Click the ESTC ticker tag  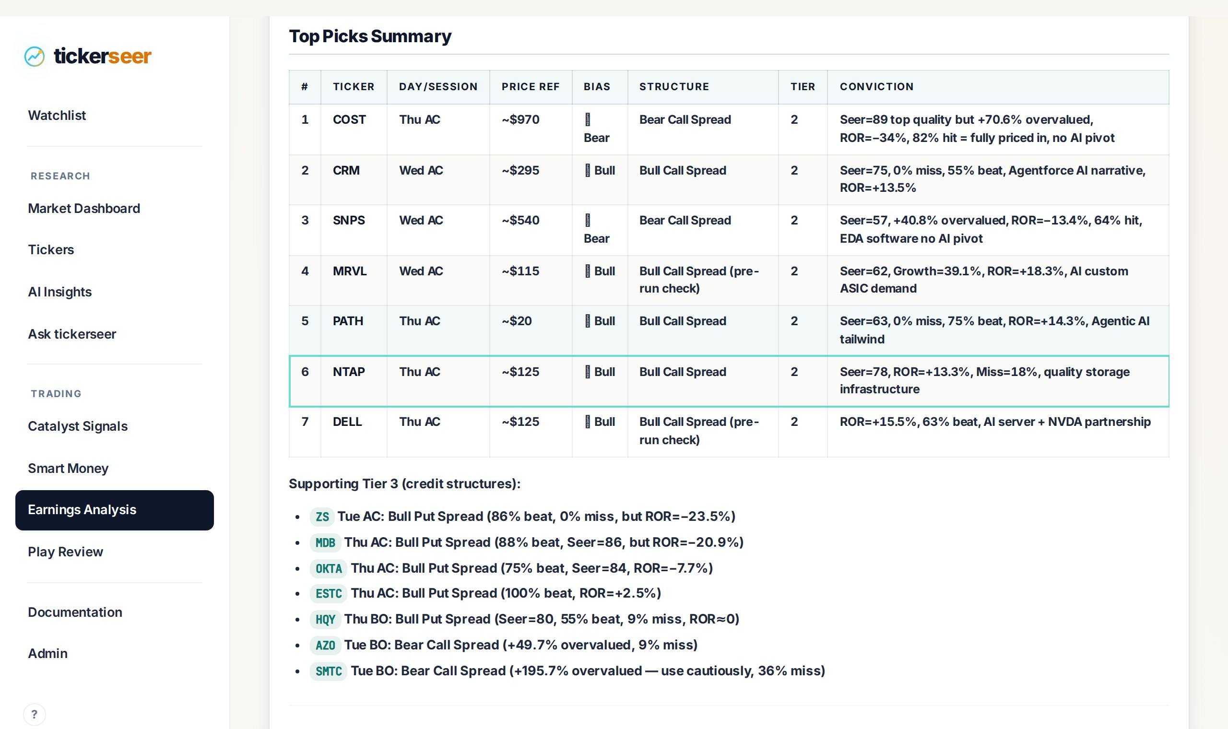[329, 593]
